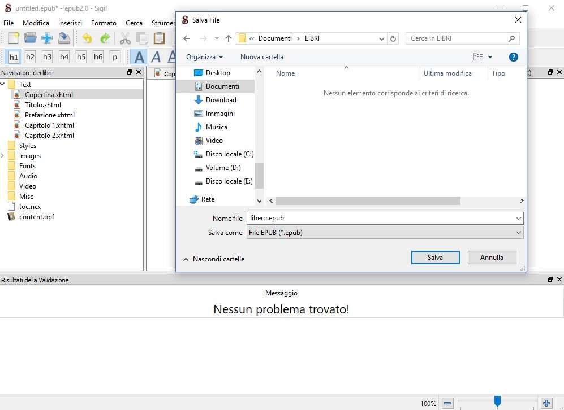Click the blue Help question mark icon

pyautogui.click(x=514, y=57)
